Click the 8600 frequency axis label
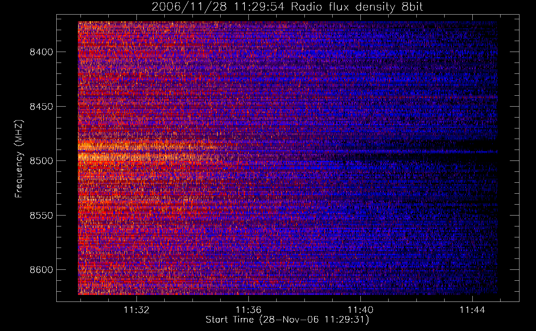The image size is (536, 331). click(x=41, y=270)
